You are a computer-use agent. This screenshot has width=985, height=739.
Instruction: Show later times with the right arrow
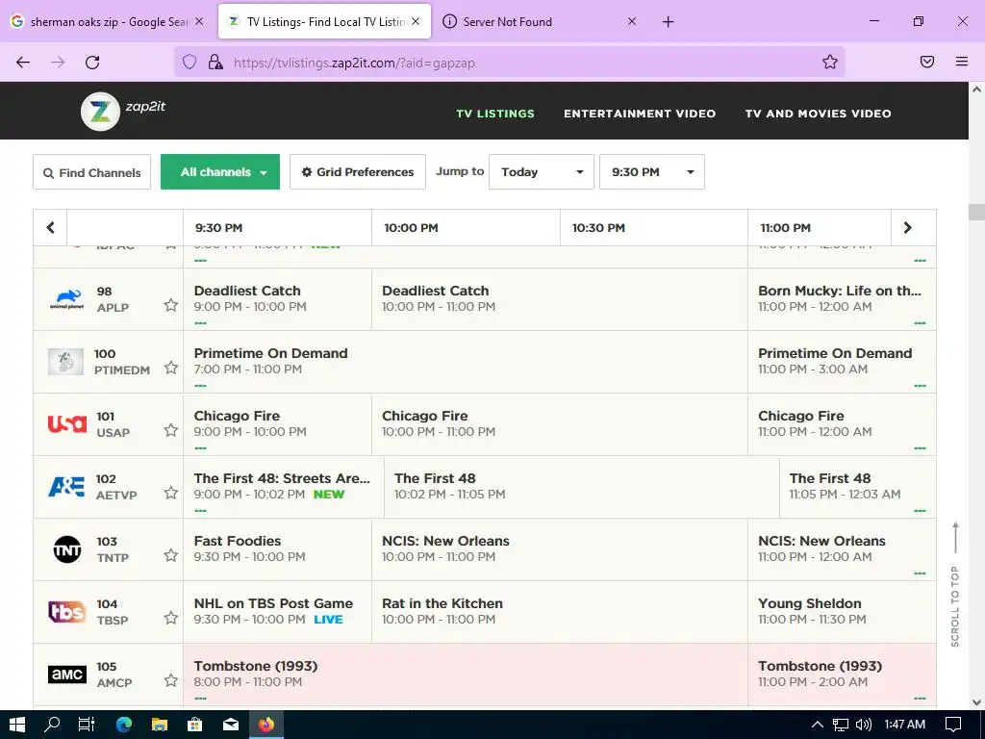coord(908,227)
